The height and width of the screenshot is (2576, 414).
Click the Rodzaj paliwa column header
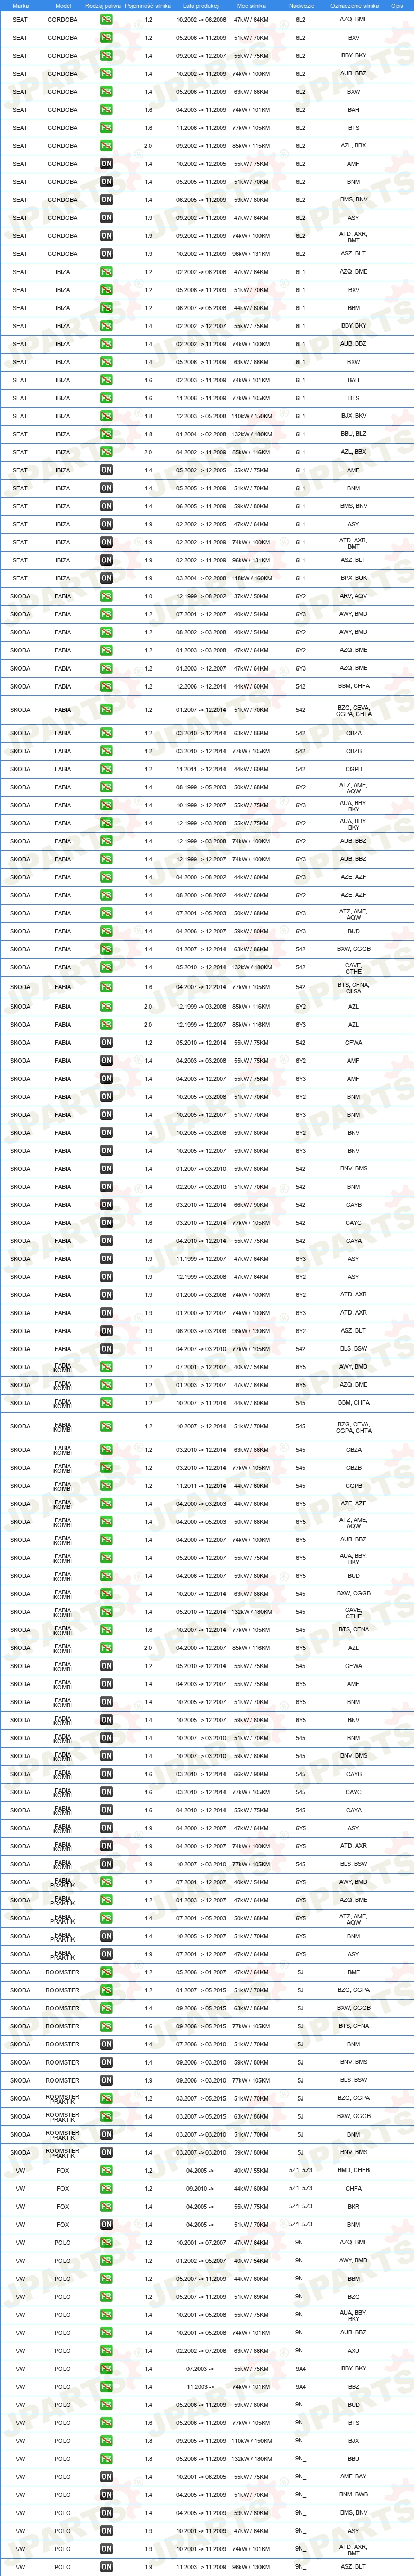[103, 5]
